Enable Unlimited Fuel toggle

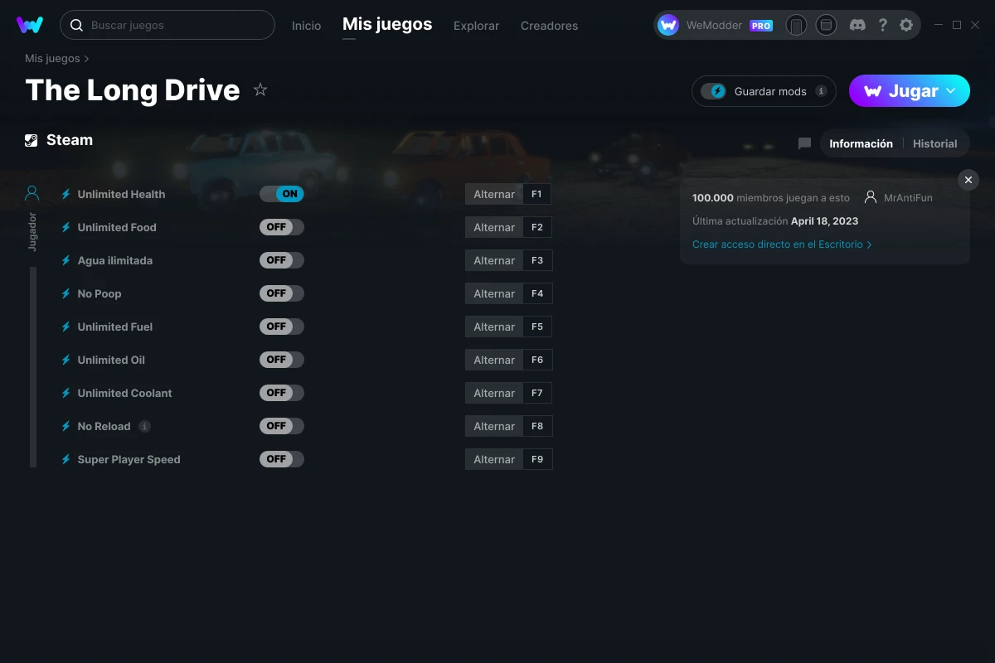point(282,327)
